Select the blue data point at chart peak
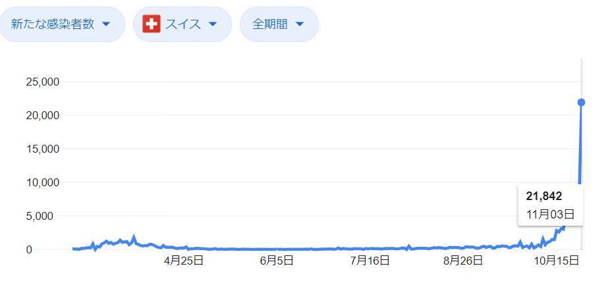The image size is (608, 283). (581, 102)
